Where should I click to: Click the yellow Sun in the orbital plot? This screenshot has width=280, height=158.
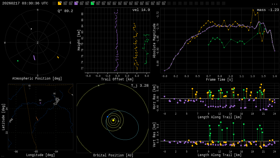(x=113, y=120)
